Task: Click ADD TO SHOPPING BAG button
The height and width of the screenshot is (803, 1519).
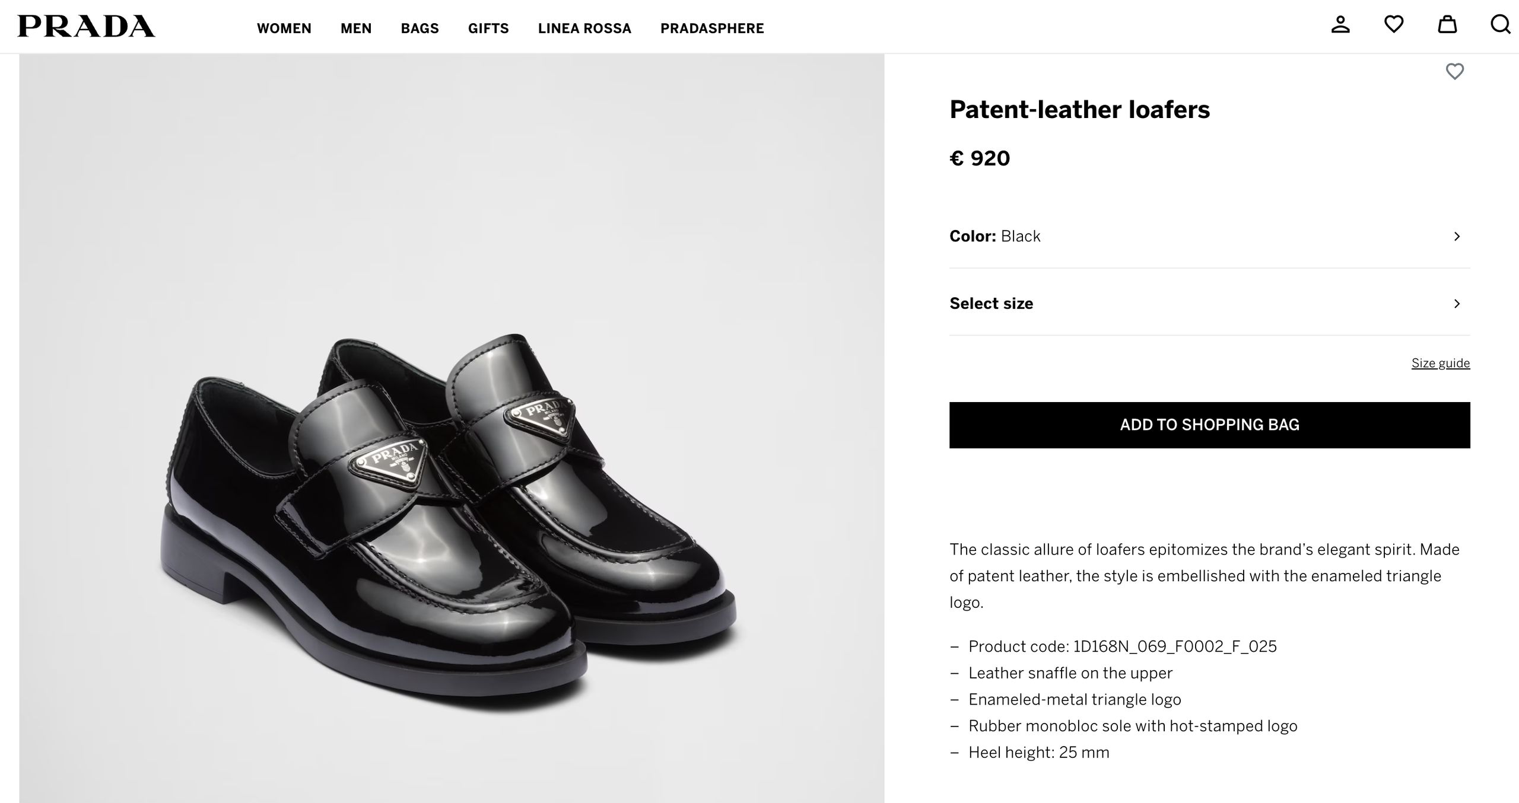Action: click(1209, 425)
